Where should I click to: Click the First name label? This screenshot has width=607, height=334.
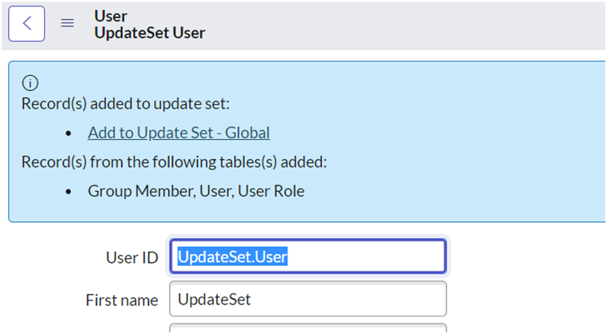click(x=122, y=300)
